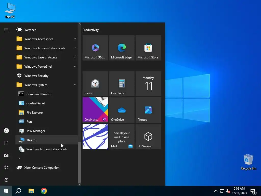Open the Clock tile
The image size is (261, 196).
95,83
